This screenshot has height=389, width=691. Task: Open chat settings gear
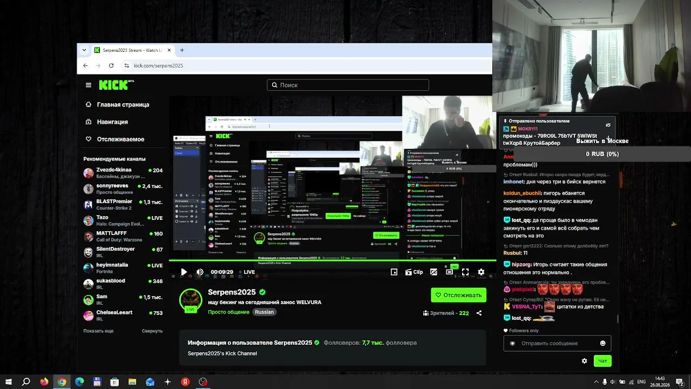[584, 361]
